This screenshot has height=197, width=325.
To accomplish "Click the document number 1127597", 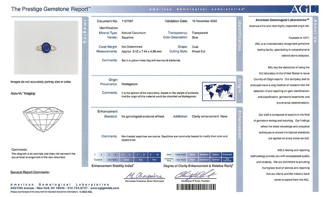I will pos(129,21).
